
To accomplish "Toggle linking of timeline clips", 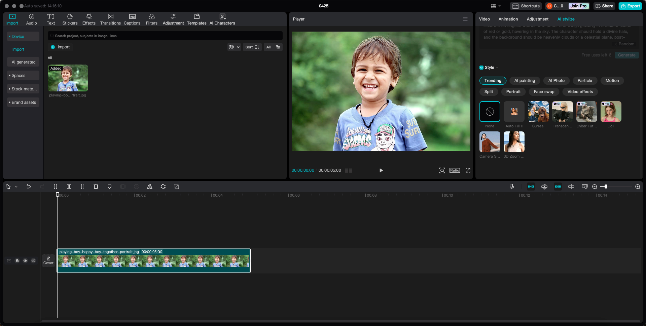I will (558, 187).
